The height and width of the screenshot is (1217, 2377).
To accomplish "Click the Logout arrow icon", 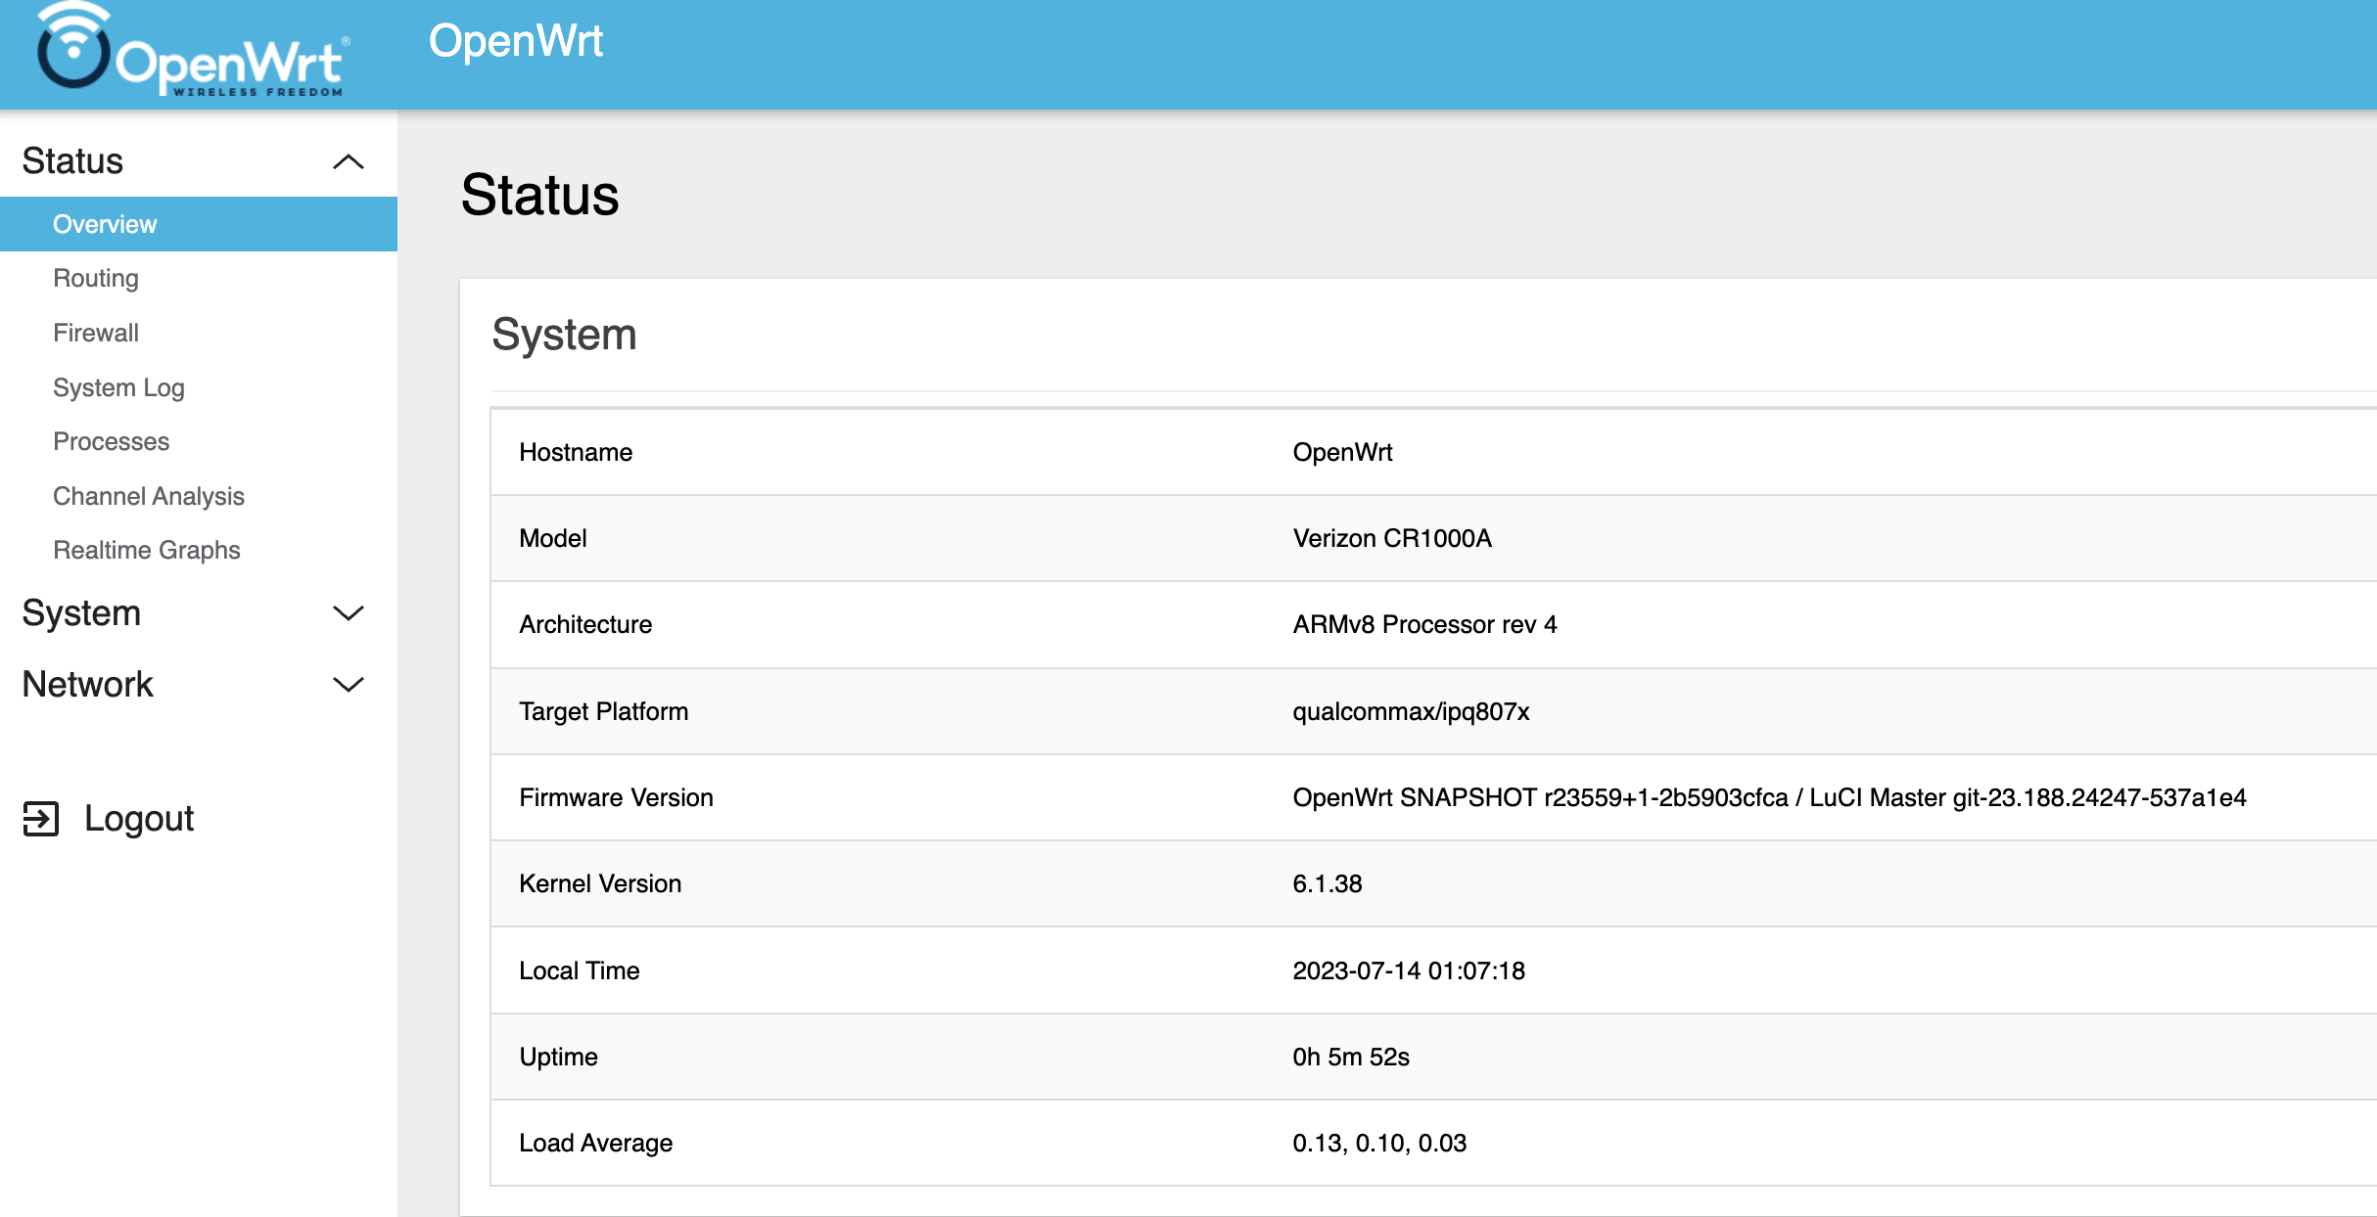I will [40, 819].
